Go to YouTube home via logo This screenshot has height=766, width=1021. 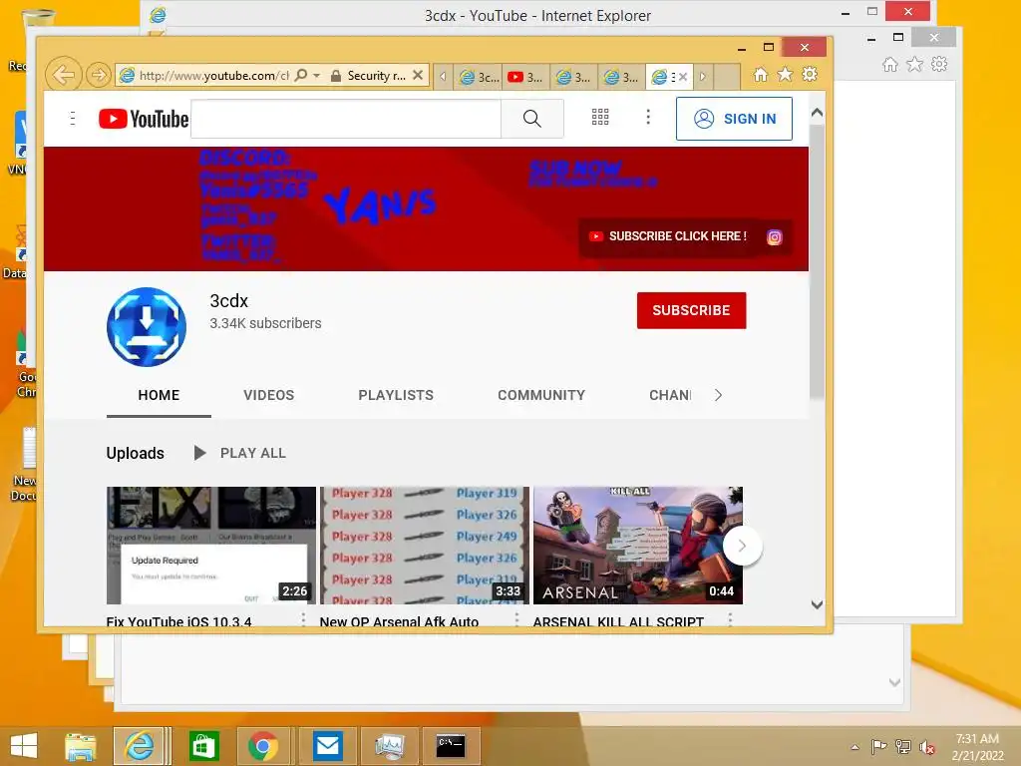pyautogui.click(x=144, y=119)
